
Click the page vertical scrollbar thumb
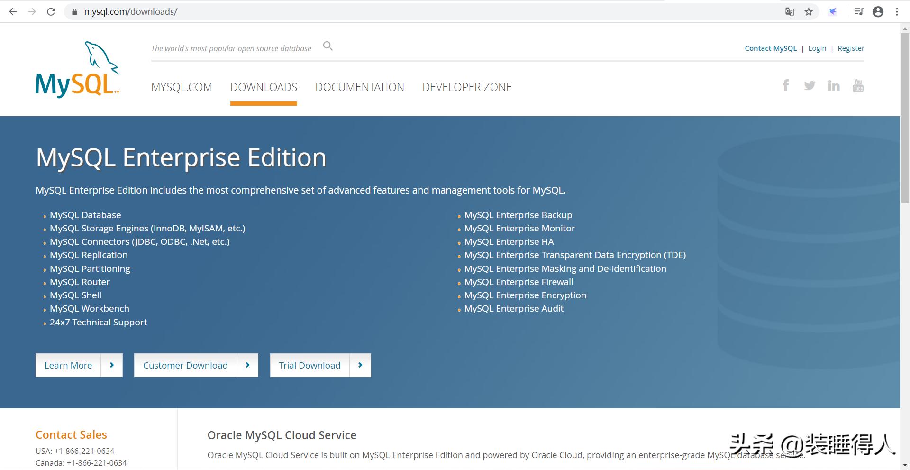[x=905, y=118]
